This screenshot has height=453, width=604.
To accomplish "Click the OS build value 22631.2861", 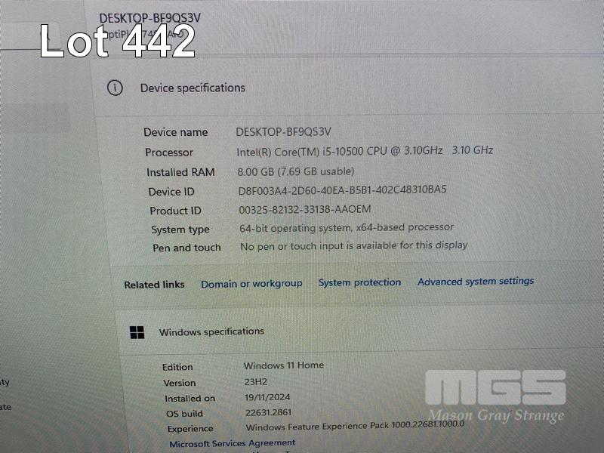I will pos(268,412).
